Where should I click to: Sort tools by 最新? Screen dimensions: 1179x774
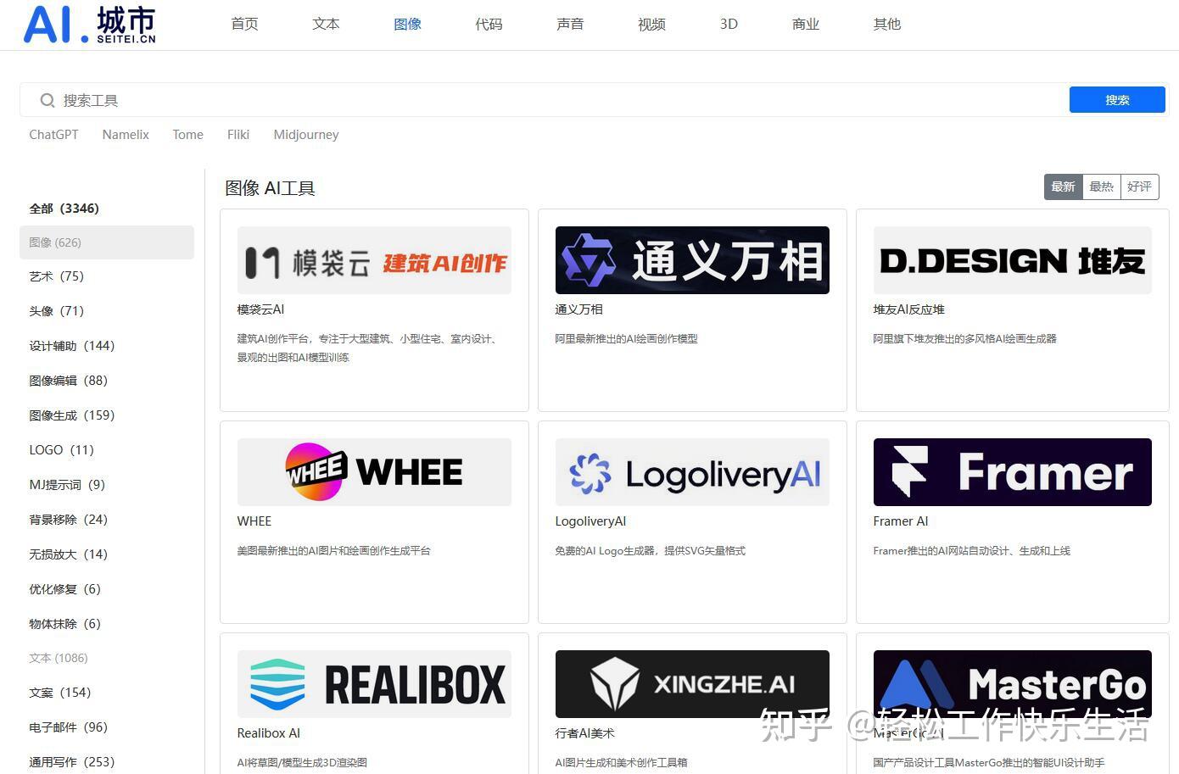(x=1063, y=187)
